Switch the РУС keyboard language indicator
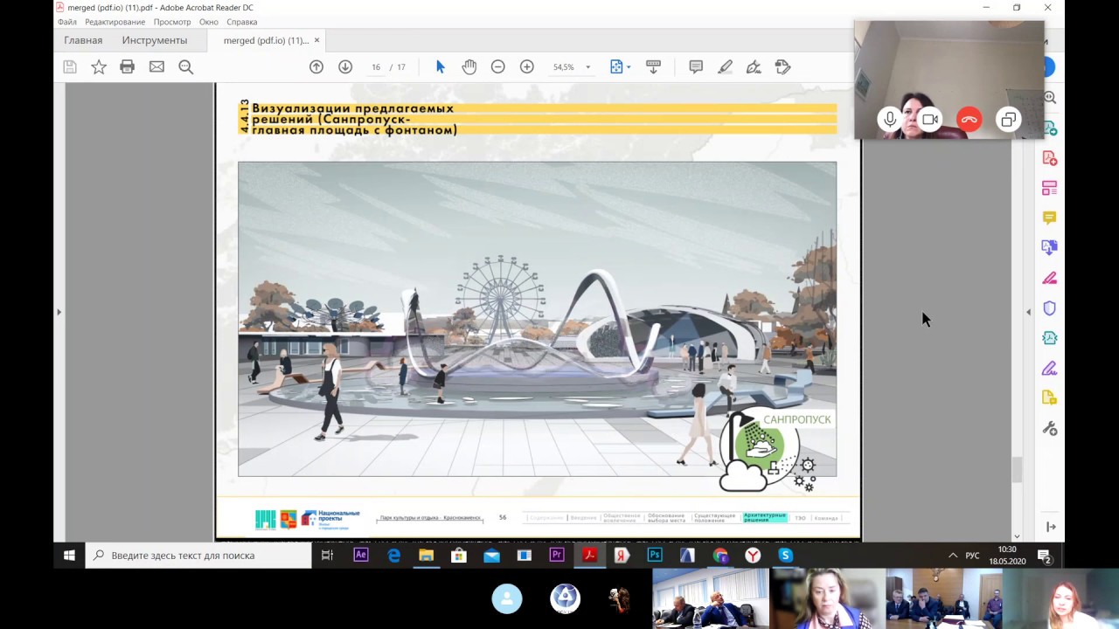The image size is (1119, 629). point(972,556)
